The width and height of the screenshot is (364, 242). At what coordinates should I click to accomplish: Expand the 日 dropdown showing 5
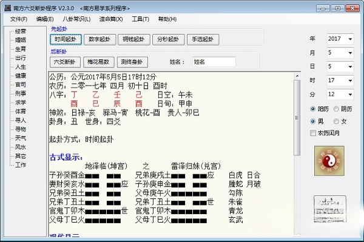(x=340, y=67)
